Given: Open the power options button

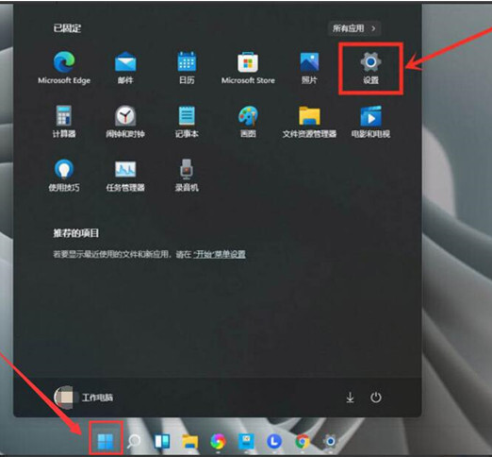Looking at the screenshot, I should click(376, 398).
